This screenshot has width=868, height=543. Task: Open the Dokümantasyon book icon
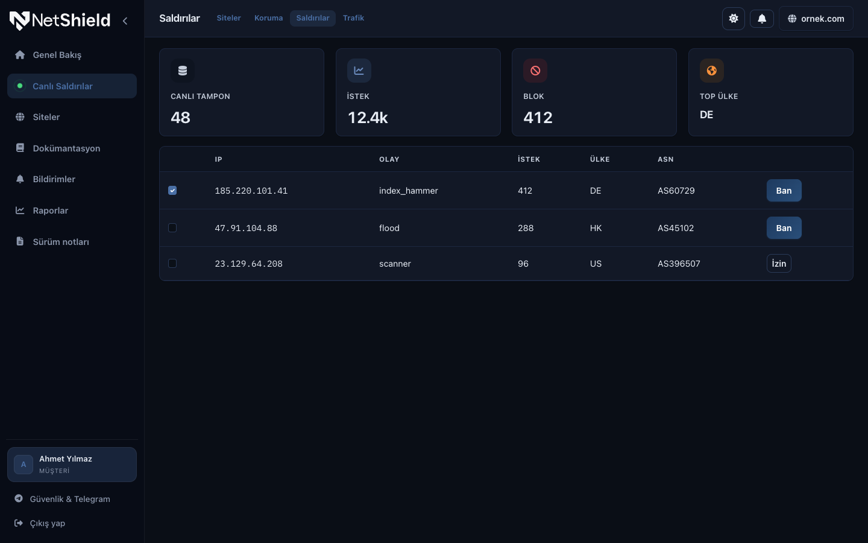(20, 148)
